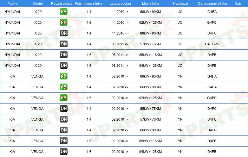Image resolution: width=248 pixels, height=157 pixels.
Task: Click 92kW / 125KM in the Hyundai row
Action: click(x=150, y=22)
